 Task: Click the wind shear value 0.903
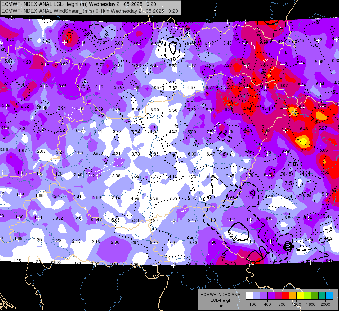click(x=98, y=153)
